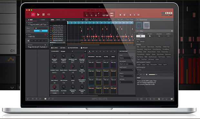Select the Rhodes instrument tag
Screen dimensions: 200x119
pos(139,70)
